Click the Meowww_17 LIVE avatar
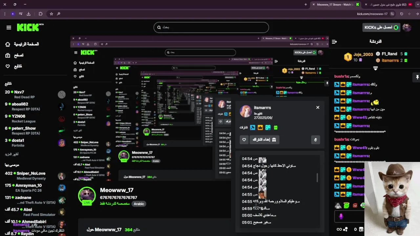 pyautogui.click(x=87, y=196)
